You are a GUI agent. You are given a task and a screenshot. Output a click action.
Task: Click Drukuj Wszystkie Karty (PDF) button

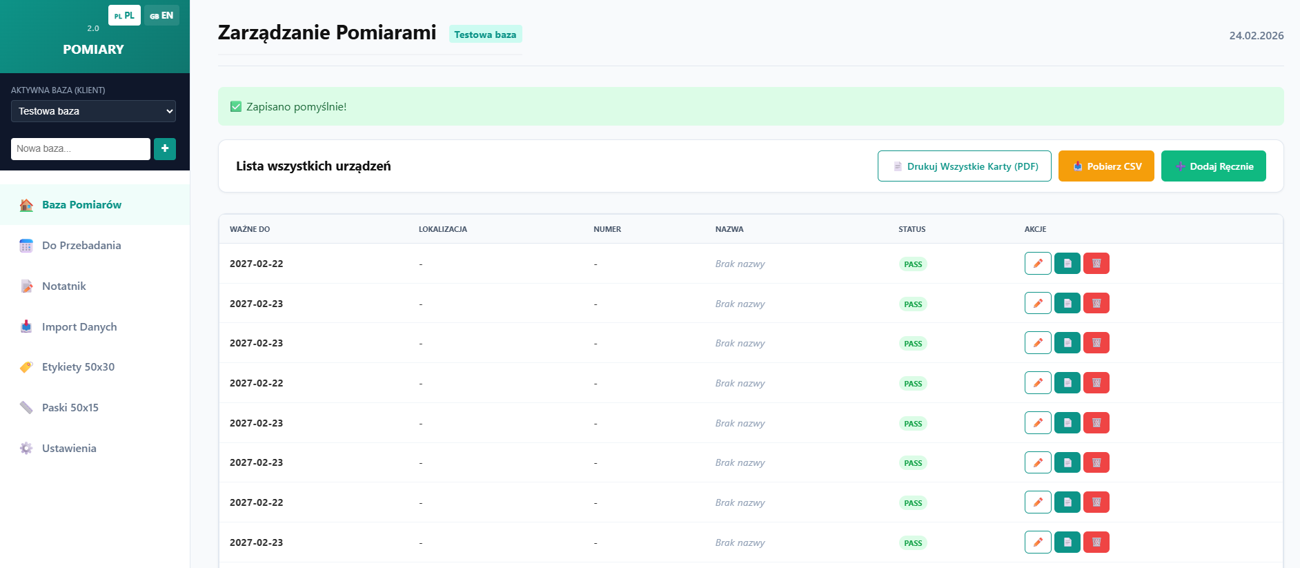[965, 166]
